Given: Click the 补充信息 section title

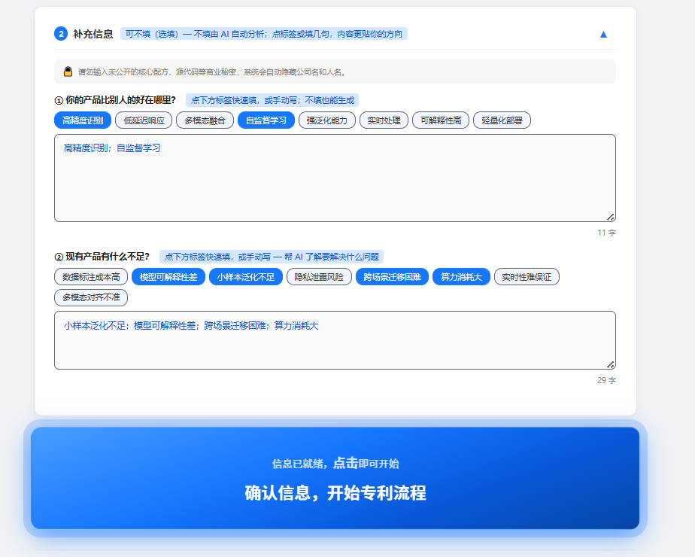Looking at the screenshot, I should click(93, 34).
